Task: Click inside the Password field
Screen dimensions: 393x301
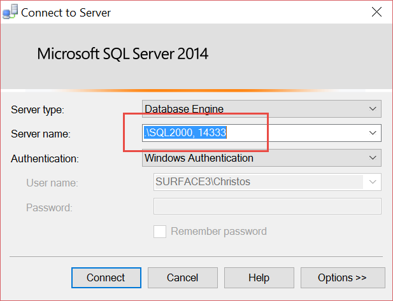Action: click(268, 206)
